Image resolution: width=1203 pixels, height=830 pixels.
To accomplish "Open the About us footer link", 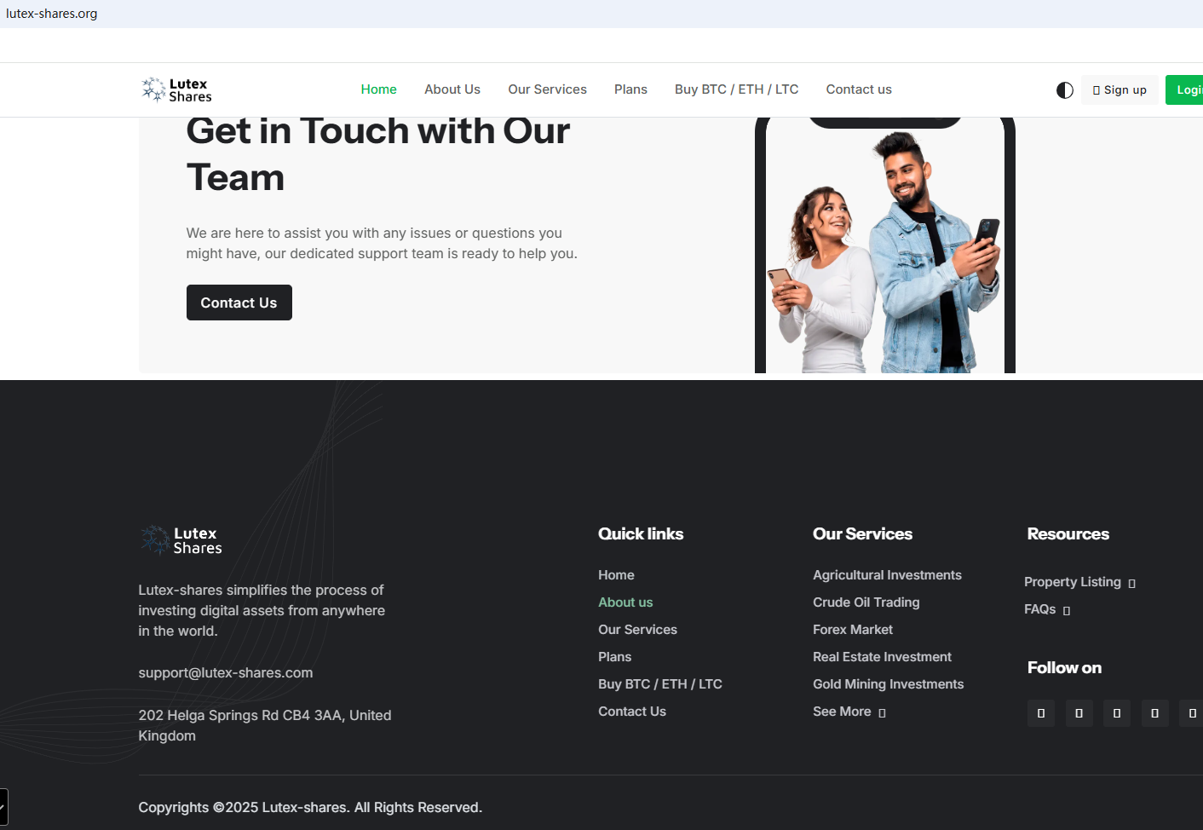I will (625, 602).
